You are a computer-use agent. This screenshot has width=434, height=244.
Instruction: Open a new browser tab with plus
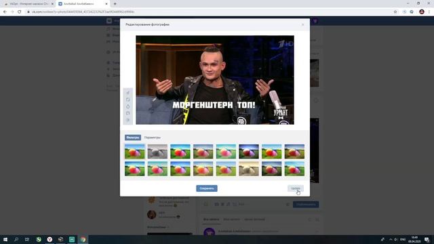click(115, 4)
